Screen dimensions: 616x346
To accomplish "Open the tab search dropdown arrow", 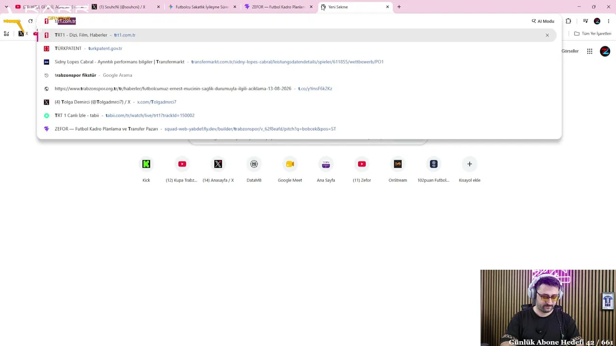I will (x=6, y=7).
